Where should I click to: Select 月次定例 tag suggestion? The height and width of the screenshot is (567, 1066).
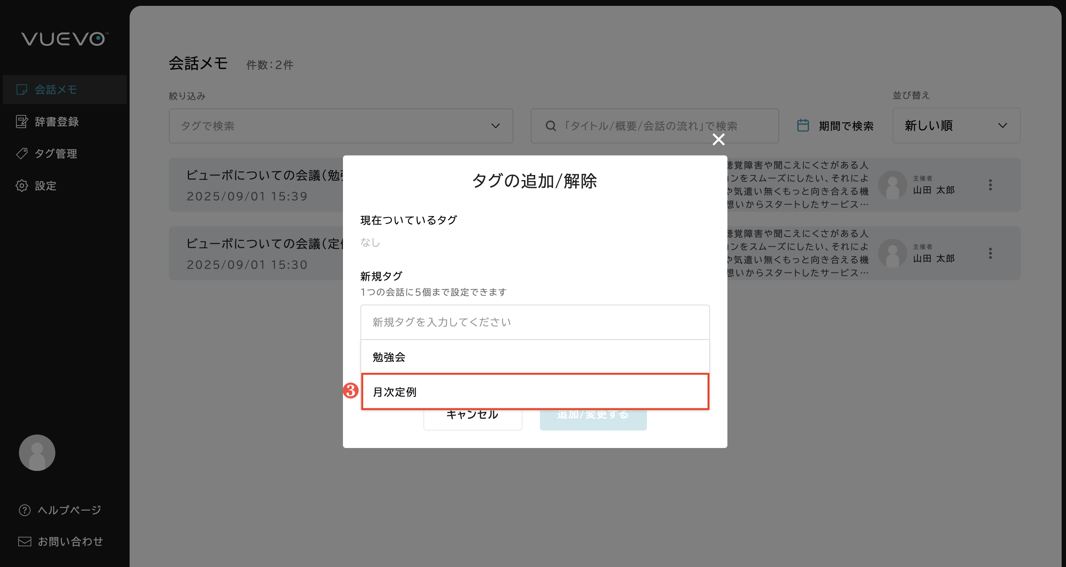click(535, 392)
